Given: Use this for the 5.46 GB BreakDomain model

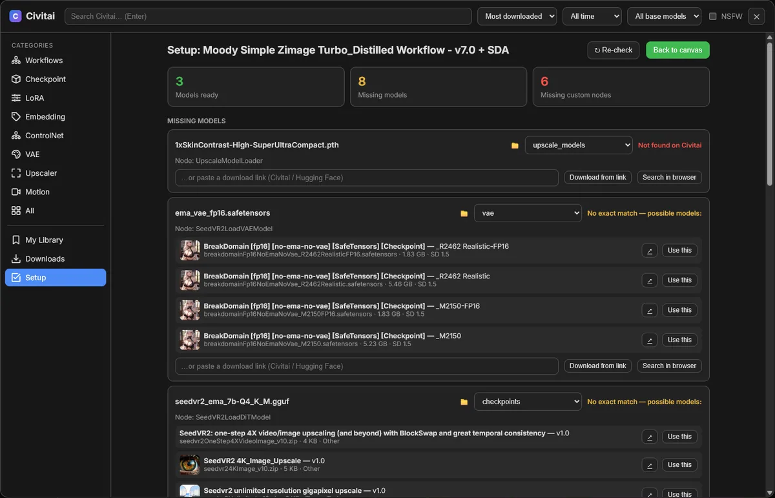Looking at the screenshot, I should (x=679, y=280).
